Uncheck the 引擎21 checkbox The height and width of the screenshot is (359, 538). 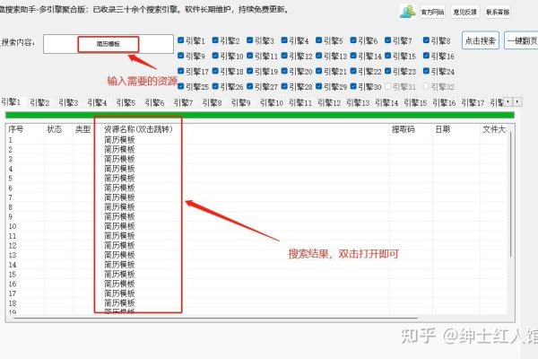(318, 71)
